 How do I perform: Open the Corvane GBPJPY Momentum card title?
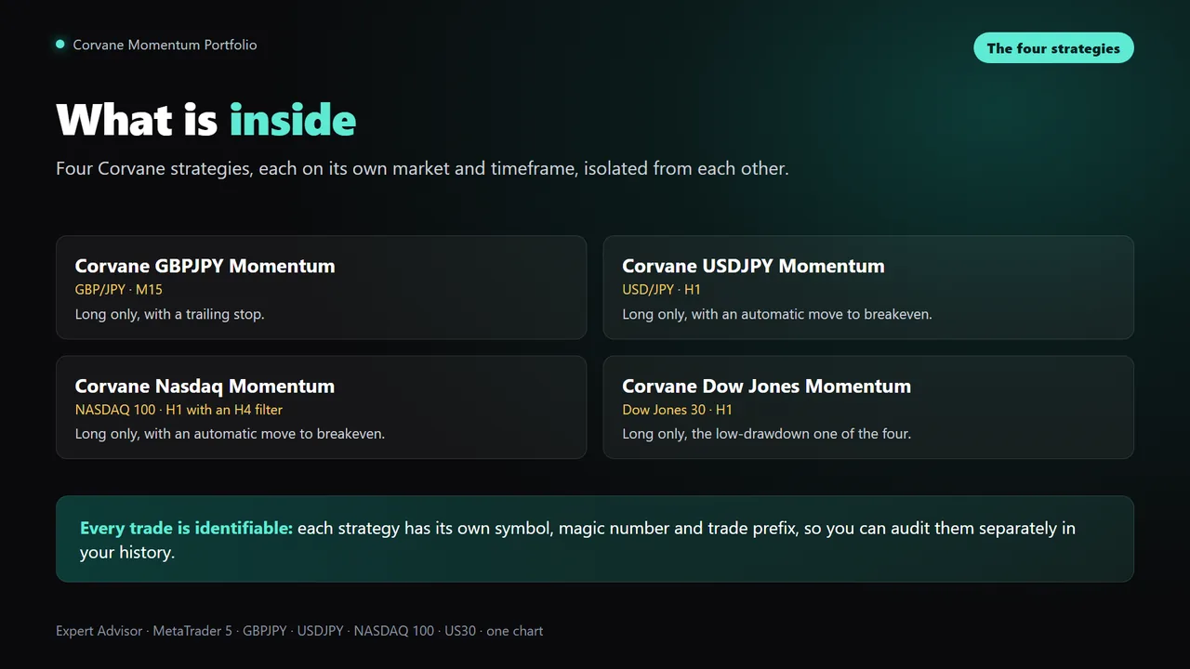(205, 266)
